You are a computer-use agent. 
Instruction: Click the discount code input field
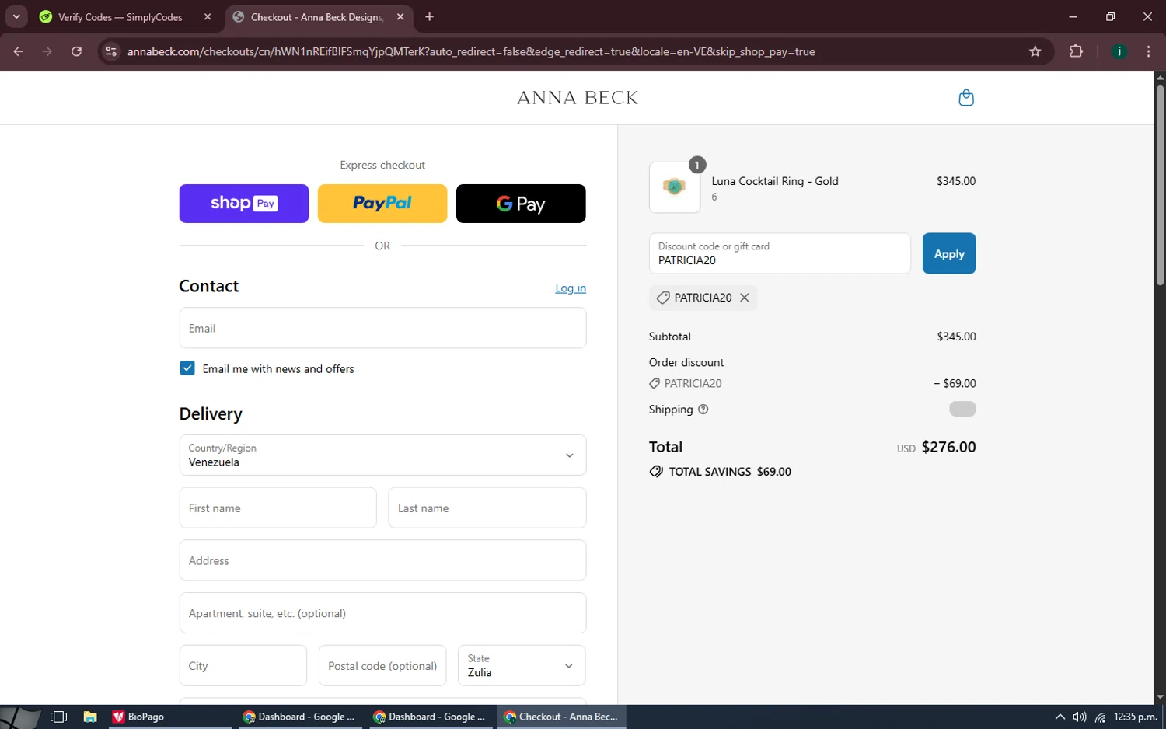click(x=780, y=253)
